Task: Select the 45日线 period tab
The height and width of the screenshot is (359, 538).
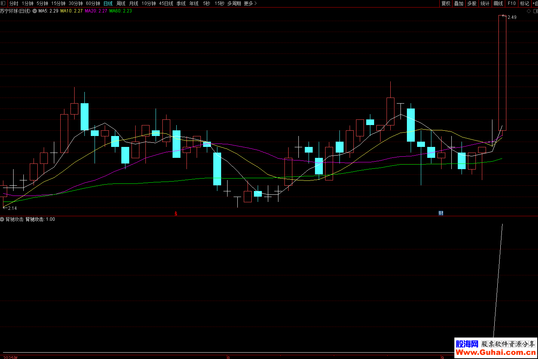Action: (x=166, y=3)
